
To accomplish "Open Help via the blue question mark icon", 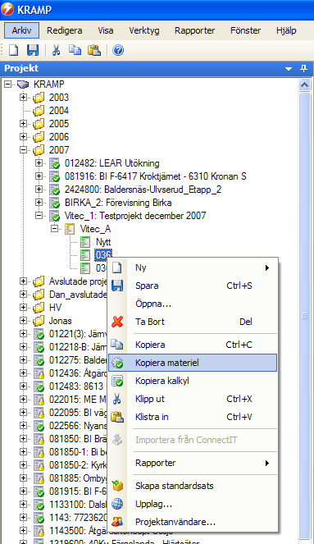I will pos(118,50).
